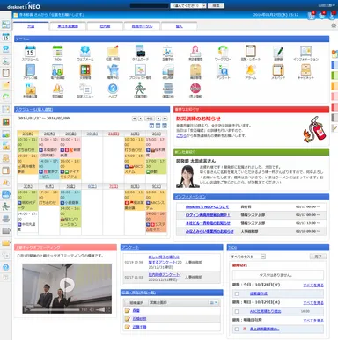Open the expense calculator icon
Image resolution: width=338 pixels, height=340 pixels.
(x=168, y=70)
